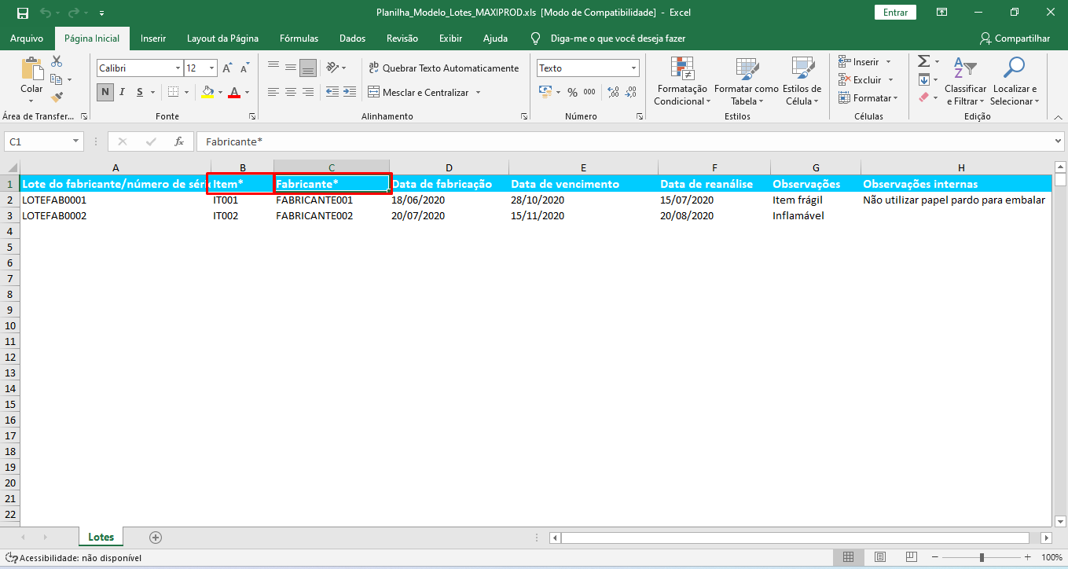Open the Calibri font name dropdown
1068x569 pixels.
click(x=178, y=68)
